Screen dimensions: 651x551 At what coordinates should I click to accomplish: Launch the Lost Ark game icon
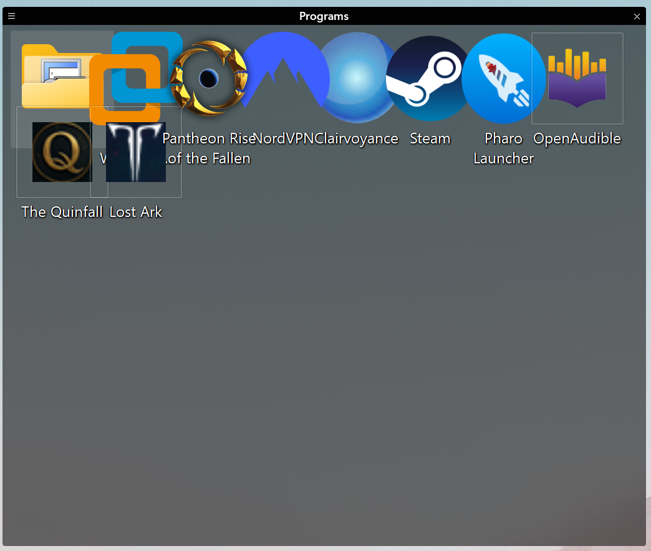pyautogui.click(x=136, y=152)
